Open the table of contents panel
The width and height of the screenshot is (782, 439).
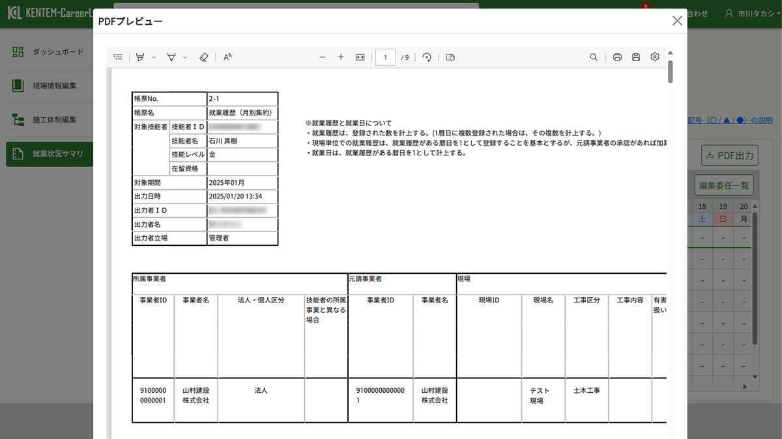[118, 57]
